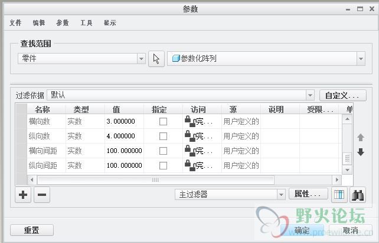The height and width of the screenshot is (243, 379).
Task: Click lock access icon in 纵向间距 row
Action: (190, 165)
